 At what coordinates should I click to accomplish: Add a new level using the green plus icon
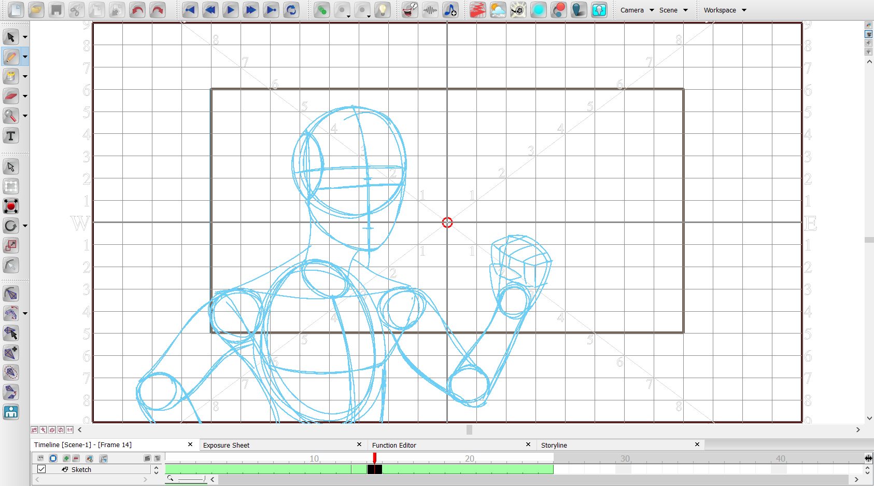click(x=66, y=459)
